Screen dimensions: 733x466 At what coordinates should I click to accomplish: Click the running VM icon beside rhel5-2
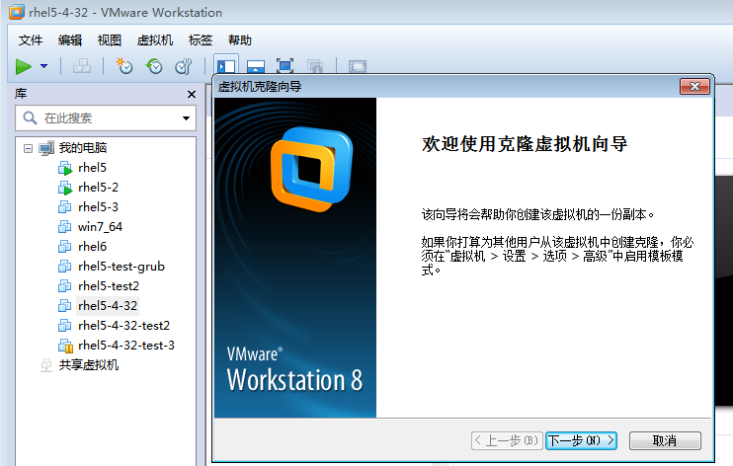65,188
